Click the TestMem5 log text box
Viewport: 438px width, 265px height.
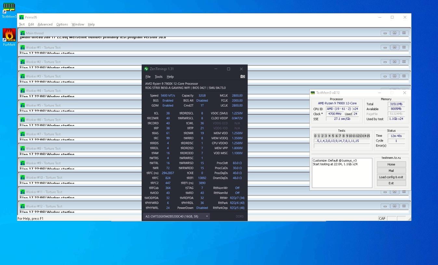tap(342, 173)
